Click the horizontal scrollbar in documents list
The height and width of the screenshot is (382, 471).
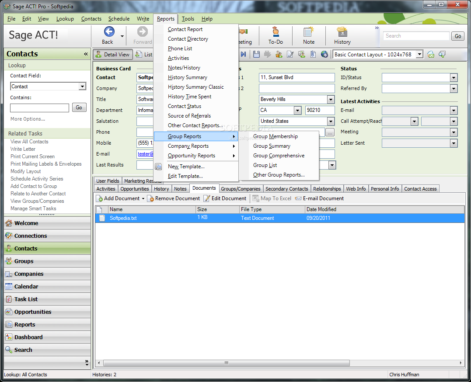coord(227,363)
